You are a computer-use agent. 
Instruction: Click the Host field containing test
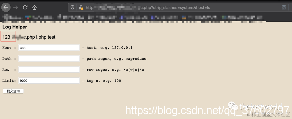(x=49, y=47)
